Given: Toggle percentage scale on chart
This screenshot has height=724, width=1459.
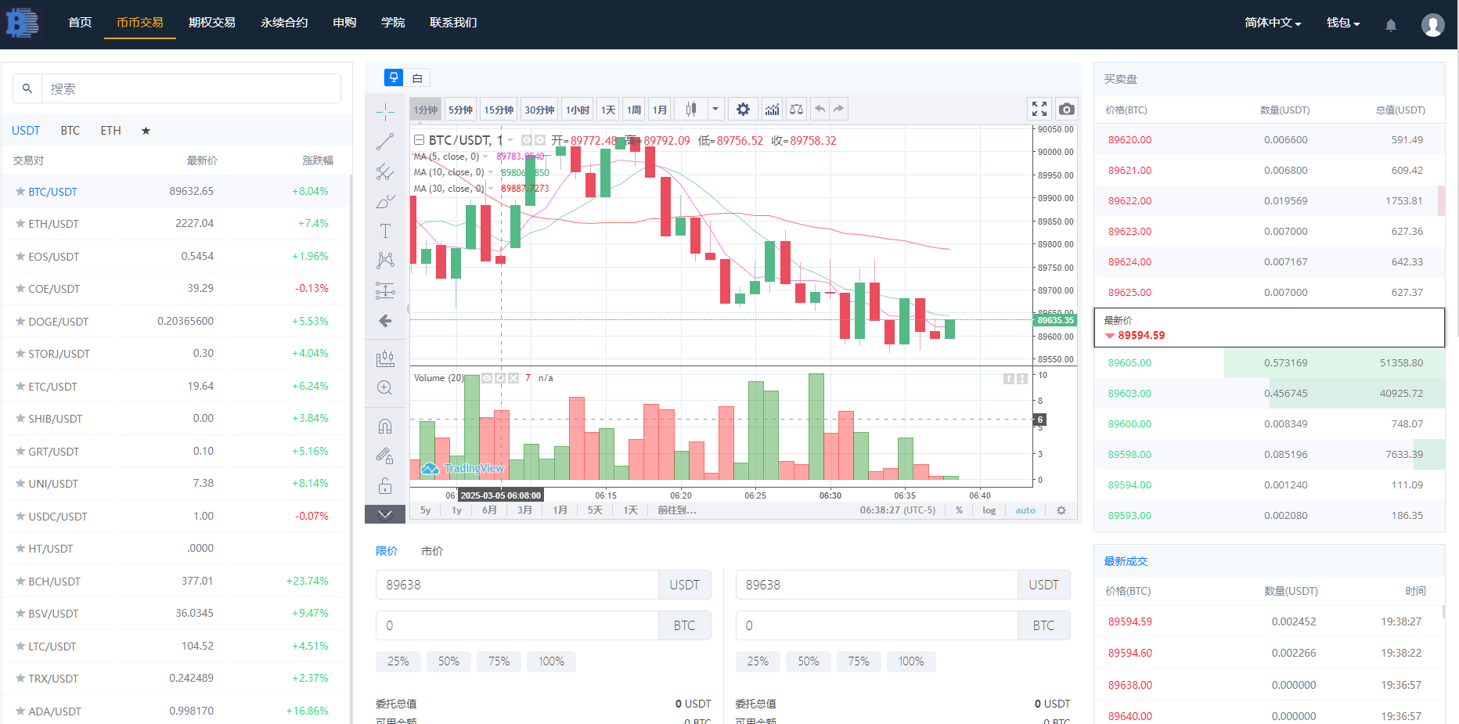Looking at the screenshot, I should [959, 510].
